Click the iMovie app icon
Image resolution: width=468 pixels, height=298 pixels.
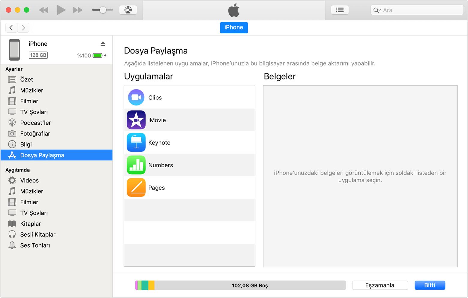pos(136,120)
